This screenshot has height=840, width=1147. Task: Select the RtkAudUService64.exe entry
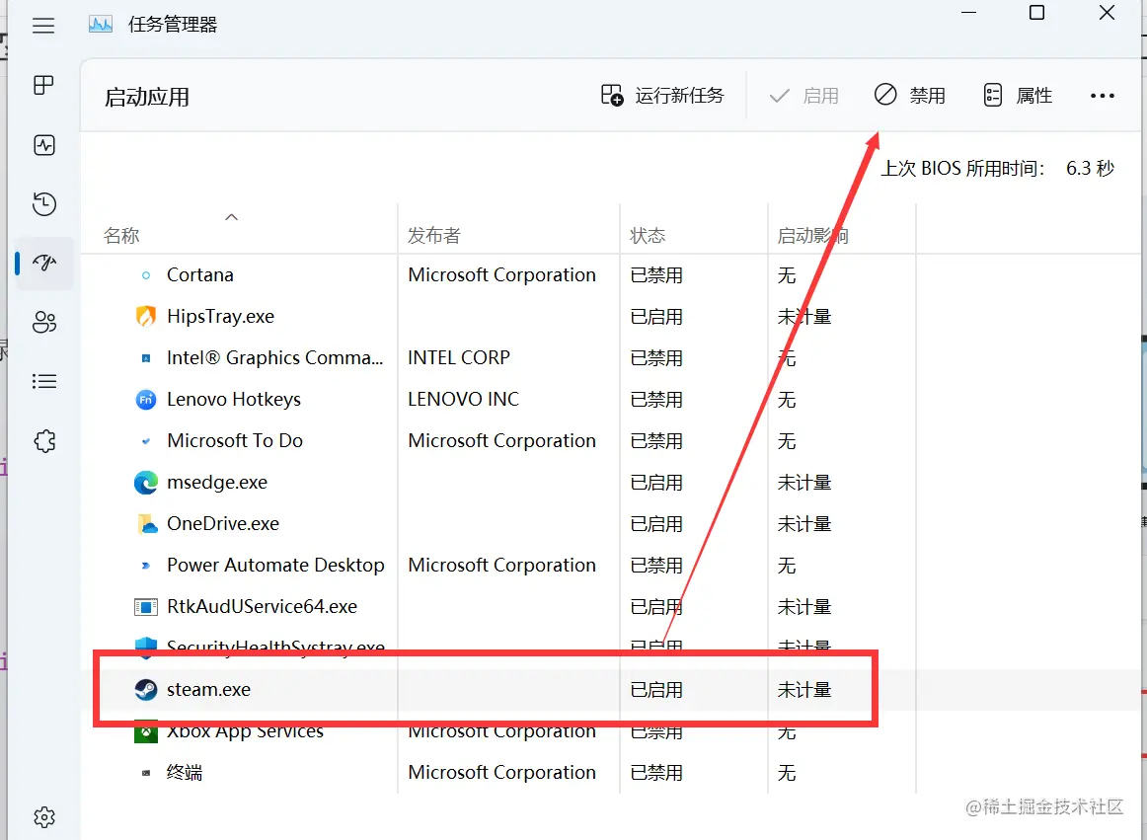(262, 607)
